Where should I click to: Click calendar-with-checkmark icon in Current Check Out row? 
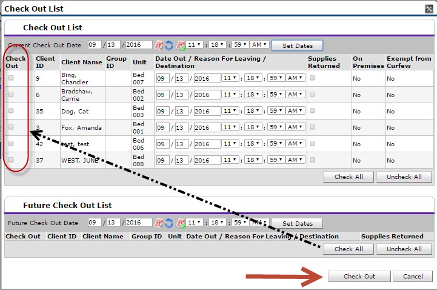pos(181,45)
